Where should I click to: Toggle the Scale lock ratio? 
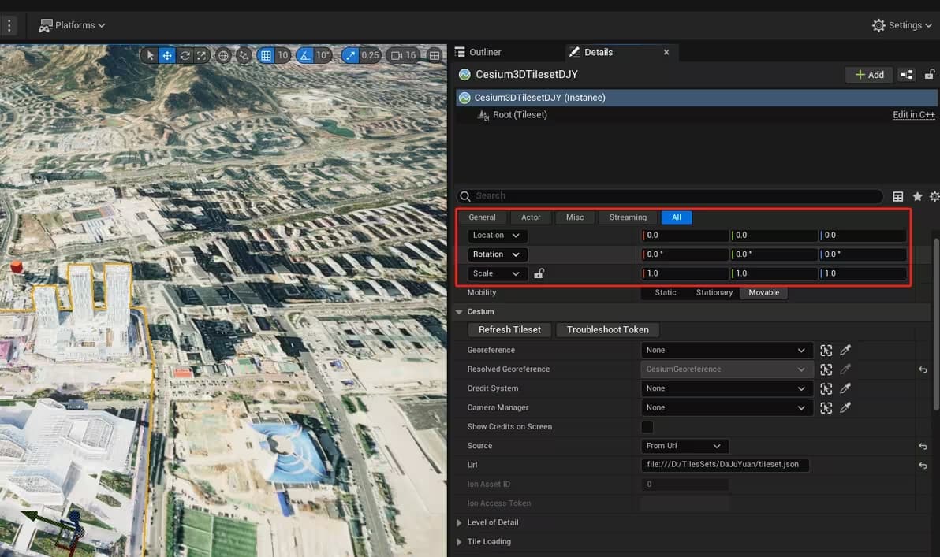pyautogui.click(x=539, y=274)
